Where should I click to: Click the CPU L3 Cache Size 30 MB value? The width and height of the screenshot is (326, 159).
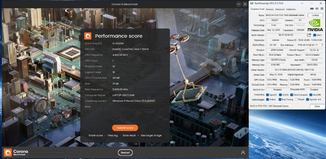pyautogui.click(x=116, y=78)
